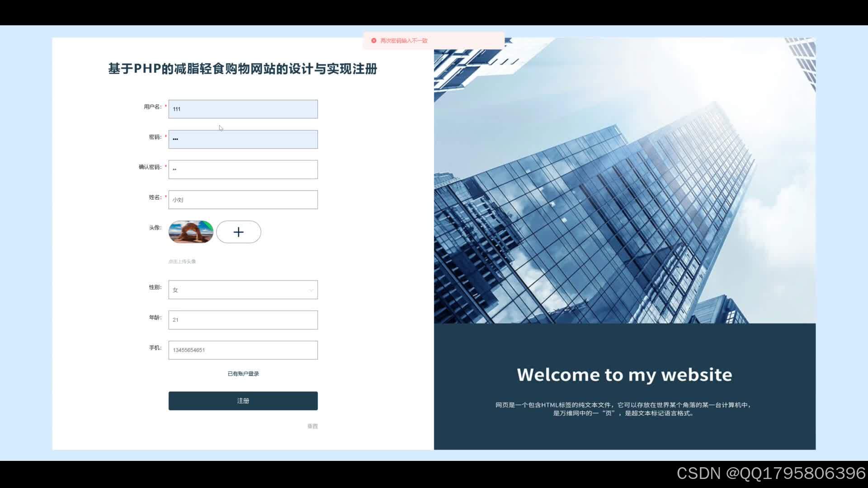Click the 重置 reset link

point(312,426)
